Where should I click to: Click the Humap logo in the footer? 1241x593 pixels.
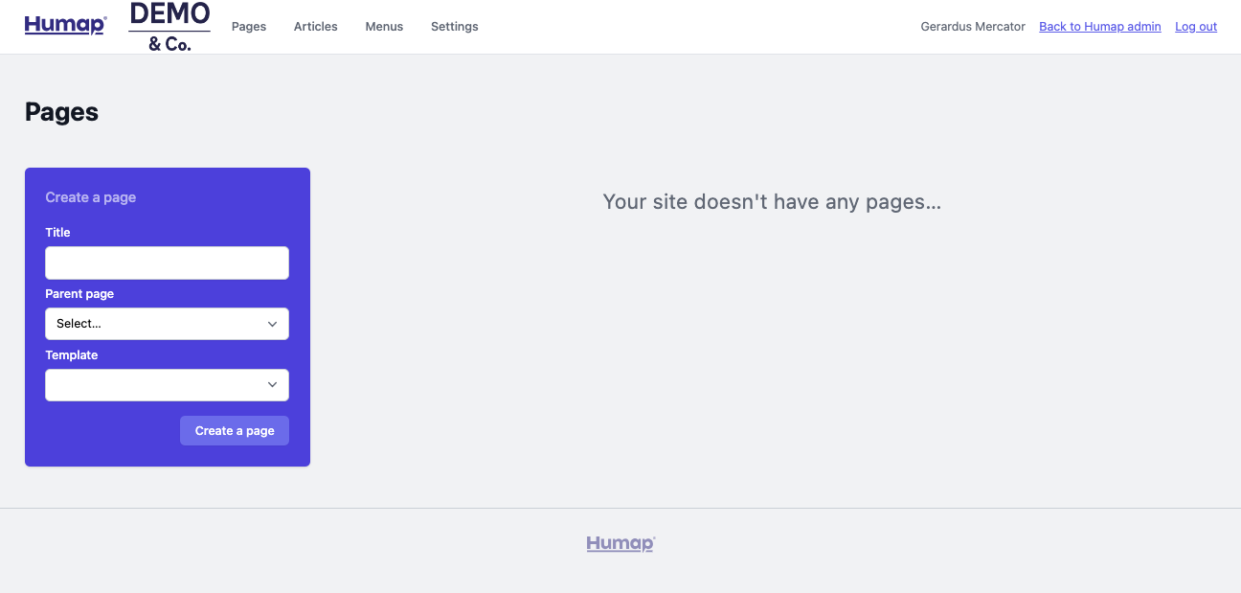coord(620,542)
